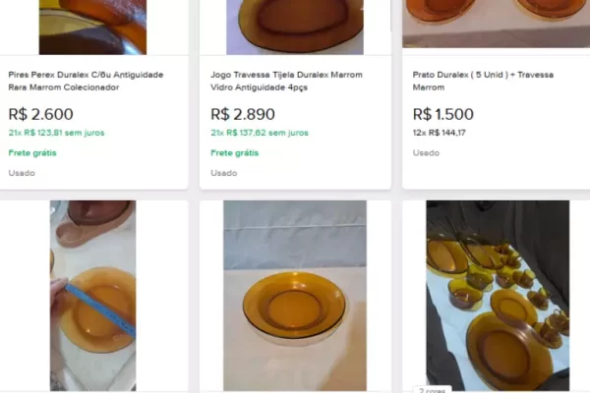
Task: Open the Pires Perex Duralex listing title
Action: pyautogui.click(x=84, y=81)
